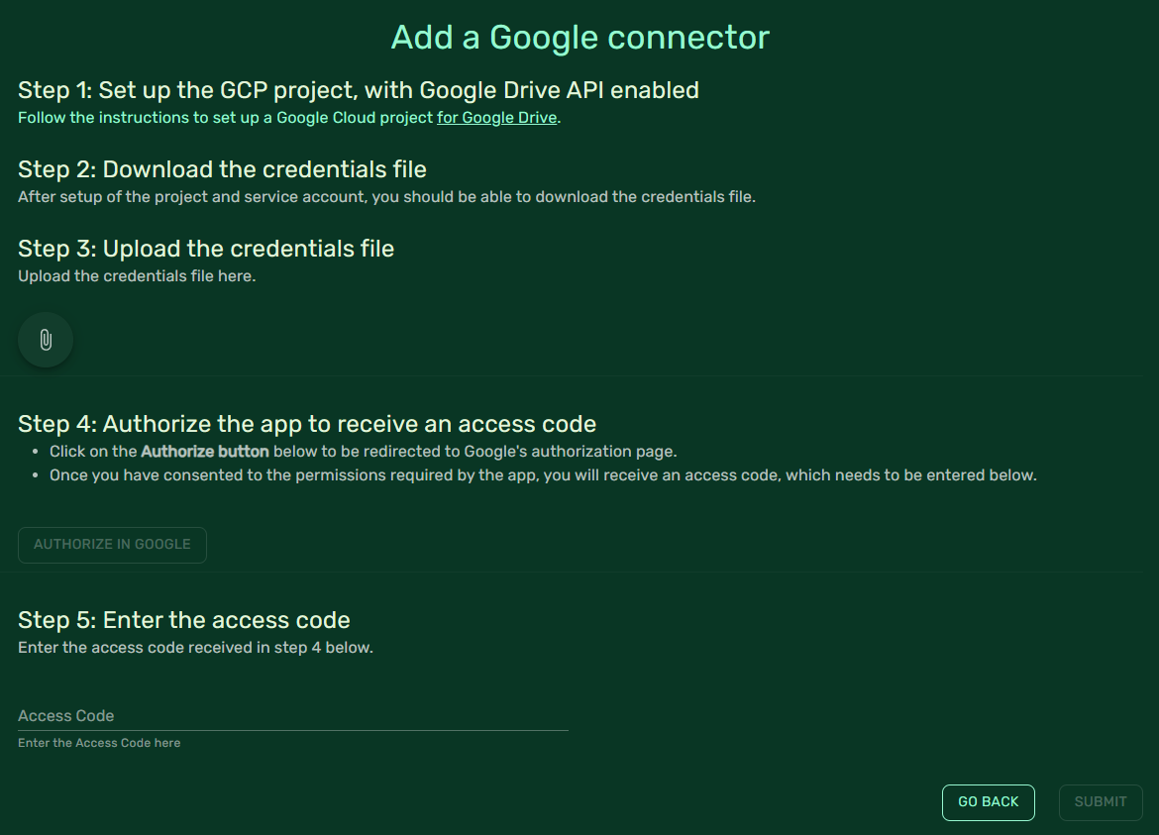The width and height of the screenshot is (1159, 835).
Task: Click the Go Back button
Action: [988, 802]
